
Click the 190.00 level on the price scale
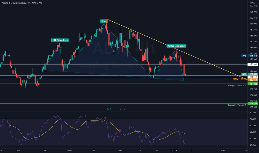[253, 24]
